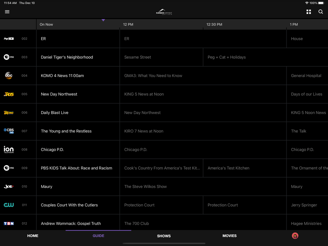Select Pop channel 002 logo
Viewport: 328px width, 246px height.
(9, 39)
